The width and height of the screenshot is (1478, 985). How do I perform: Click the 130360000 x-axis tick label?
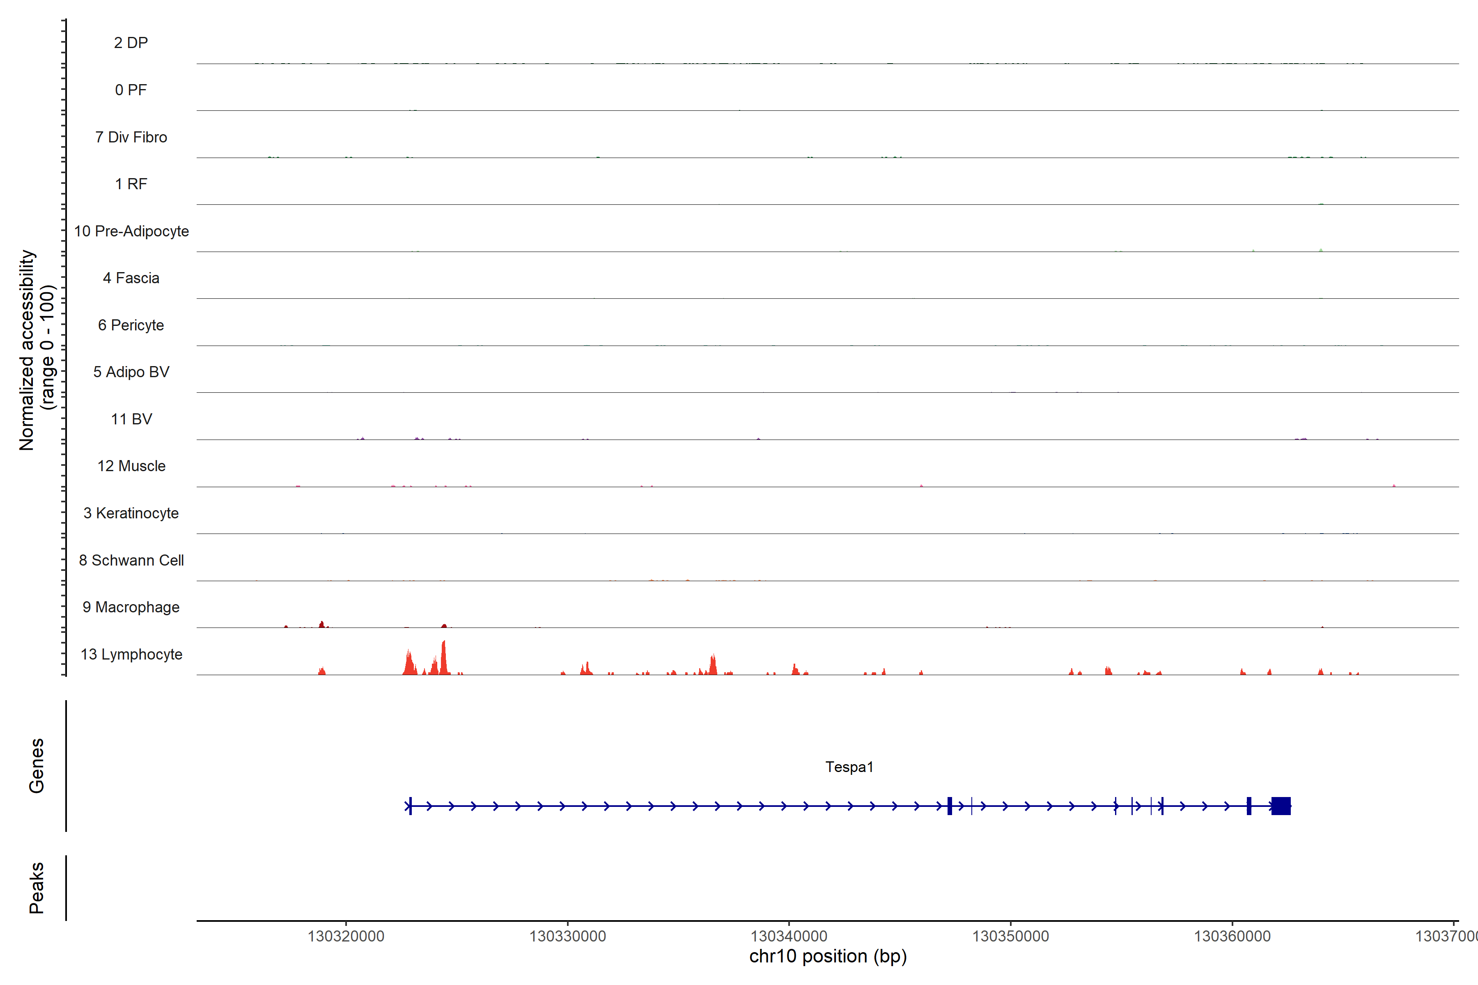pos(1232,936)
